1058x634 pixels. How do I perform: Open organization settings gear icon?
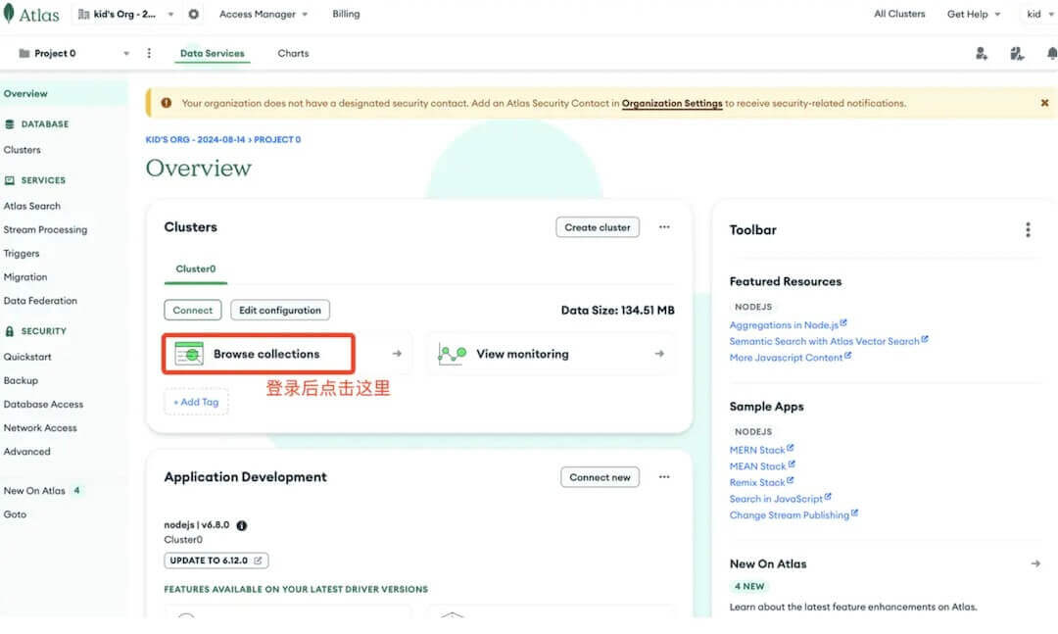click(194, 14)
